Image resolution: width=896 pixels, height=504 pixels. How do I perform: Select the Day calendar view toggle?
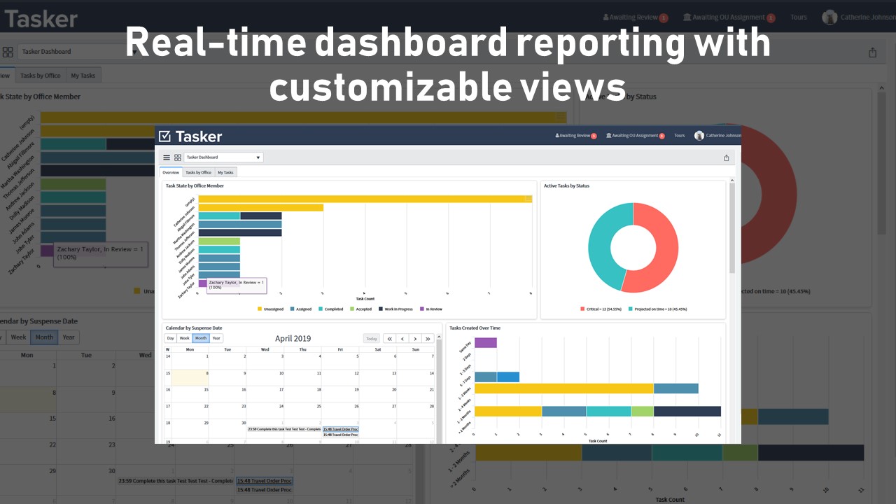click(x=171, y=338)
